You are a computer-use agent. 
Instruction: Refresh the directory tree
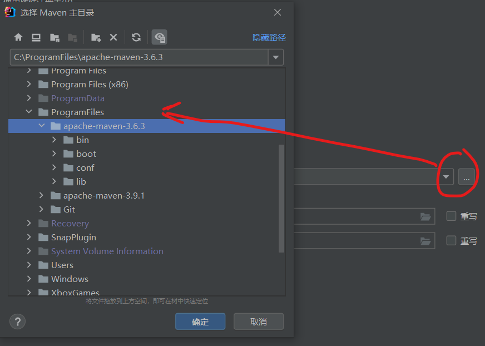136,37
